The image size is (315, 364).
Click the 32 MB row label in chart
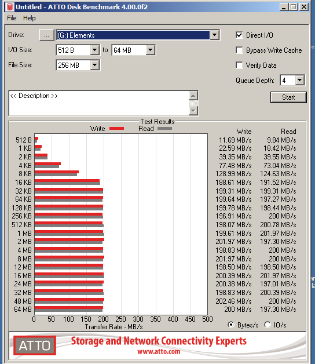click(23, 293)
